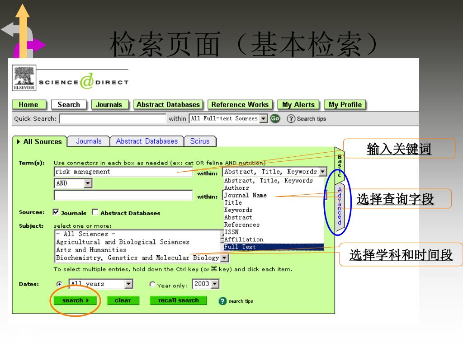Image resolution: width=463 pixels, height=347 pixels.
Task: Choose ISSN in field list
Action: point(231,232)
